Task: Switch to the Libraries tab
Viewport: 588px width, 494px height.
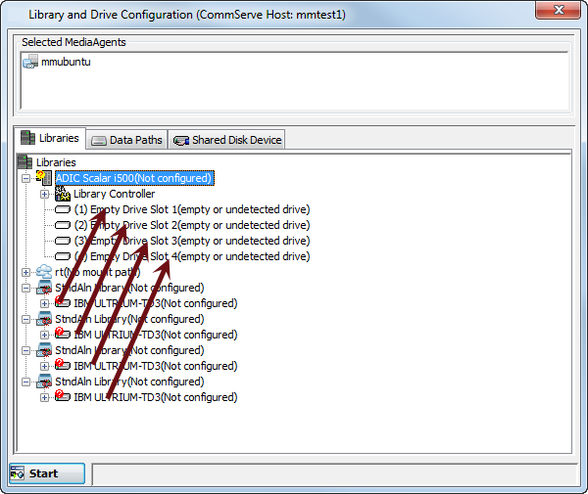Action: pos(50,139)
